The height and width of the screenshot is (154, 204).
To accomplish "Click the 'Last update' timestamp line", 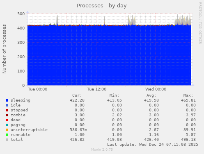I will pyautogui.click(x=153, y=145).
